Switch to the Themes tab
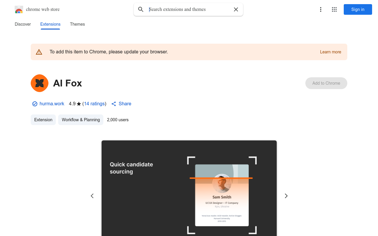Screen dimensions: 378x236 click(x=77, y=24)
